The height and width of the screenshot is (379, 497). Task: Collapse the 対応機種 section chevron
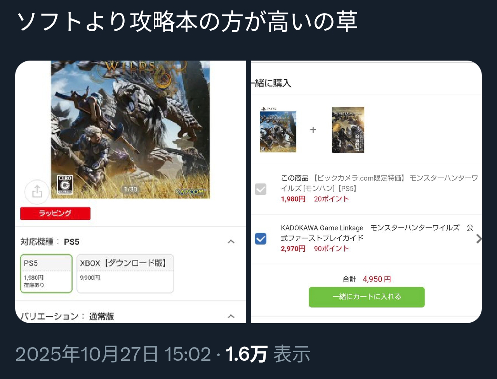tap(231, 242)
